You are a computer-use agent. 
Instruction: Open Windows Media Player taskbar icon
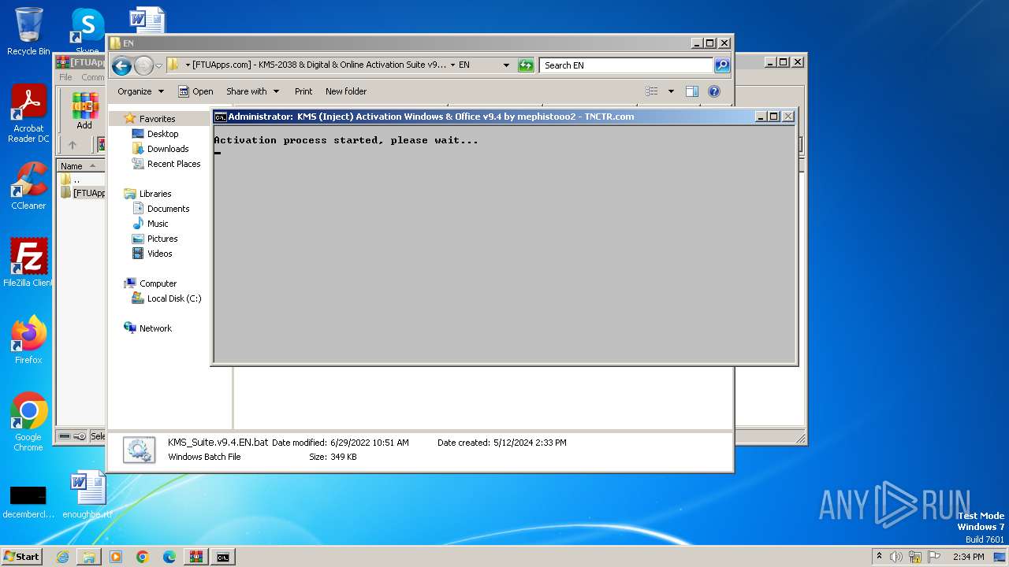(116, 557)
